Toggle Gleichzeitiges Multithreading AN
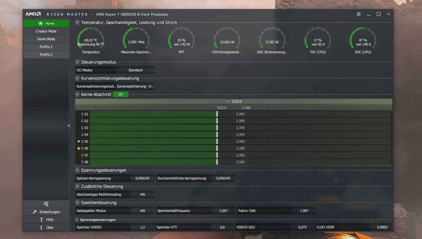The image size is (422, 239). pyautogui.click(x=143, y=194)
